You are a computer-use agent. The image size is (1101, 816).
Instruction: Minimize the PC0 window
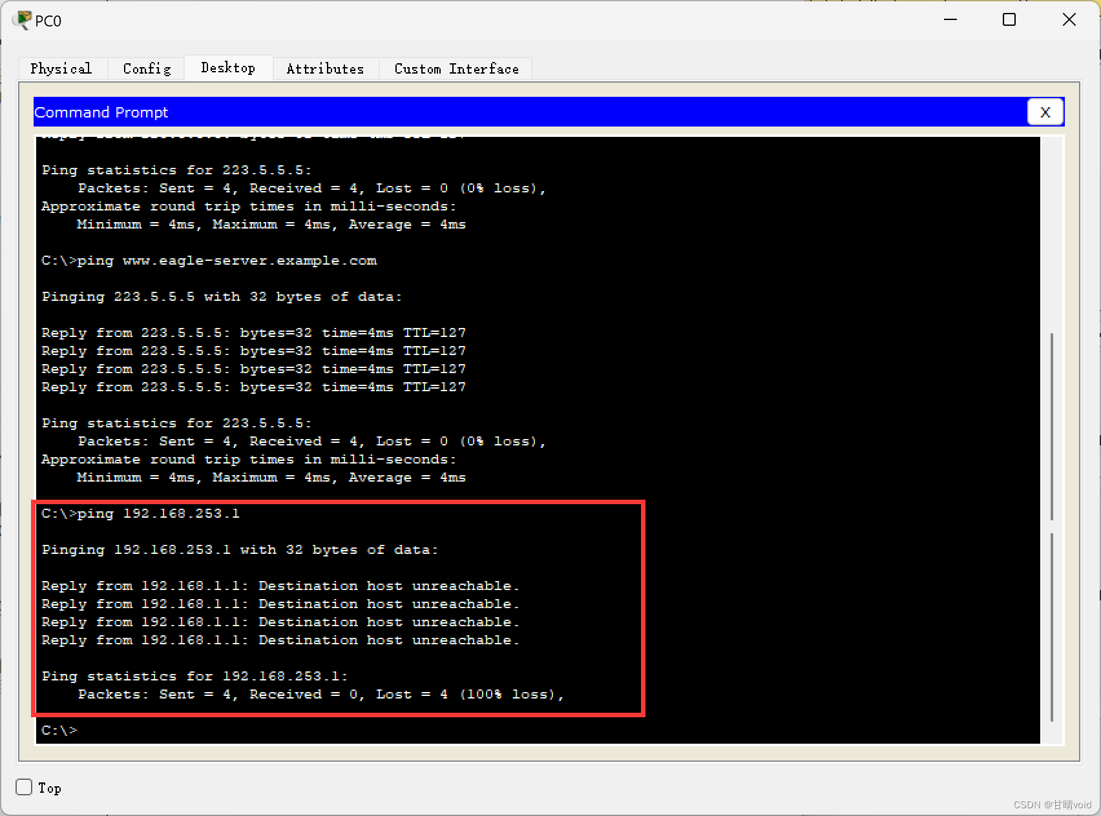950,20
